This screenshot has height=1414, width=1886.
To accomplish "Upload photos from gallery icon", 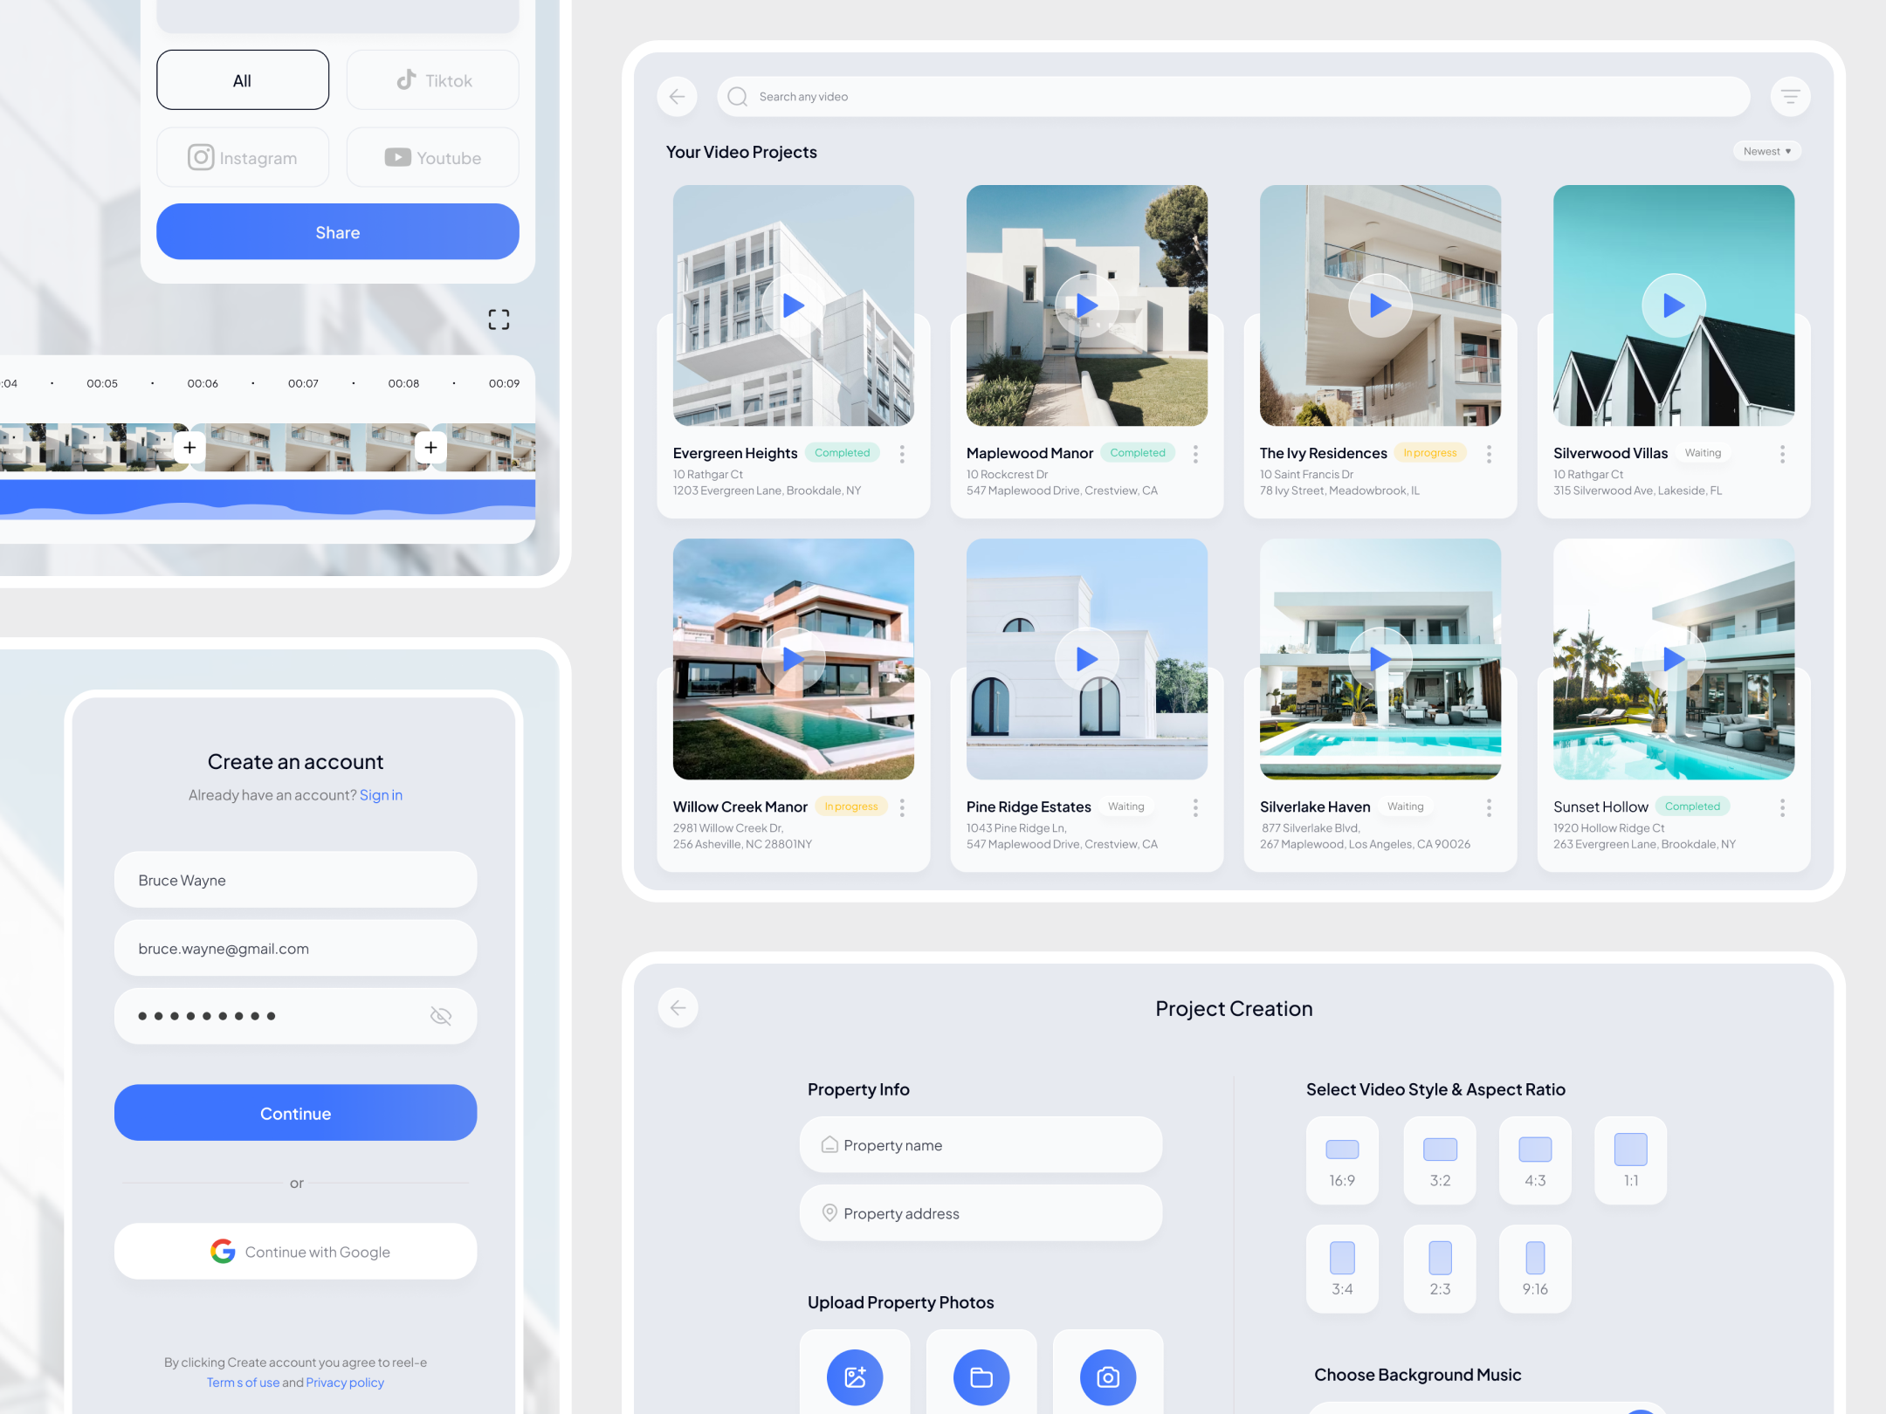I will coord(854,1376).
